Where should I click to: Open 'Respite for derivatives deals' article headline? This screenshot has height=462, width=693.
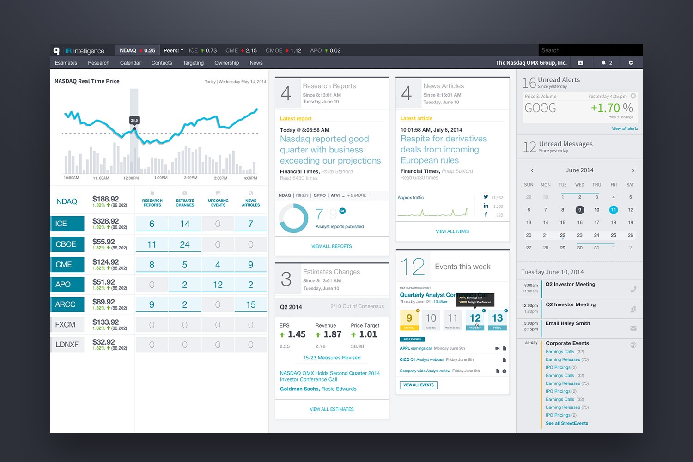tap(444, 149)
